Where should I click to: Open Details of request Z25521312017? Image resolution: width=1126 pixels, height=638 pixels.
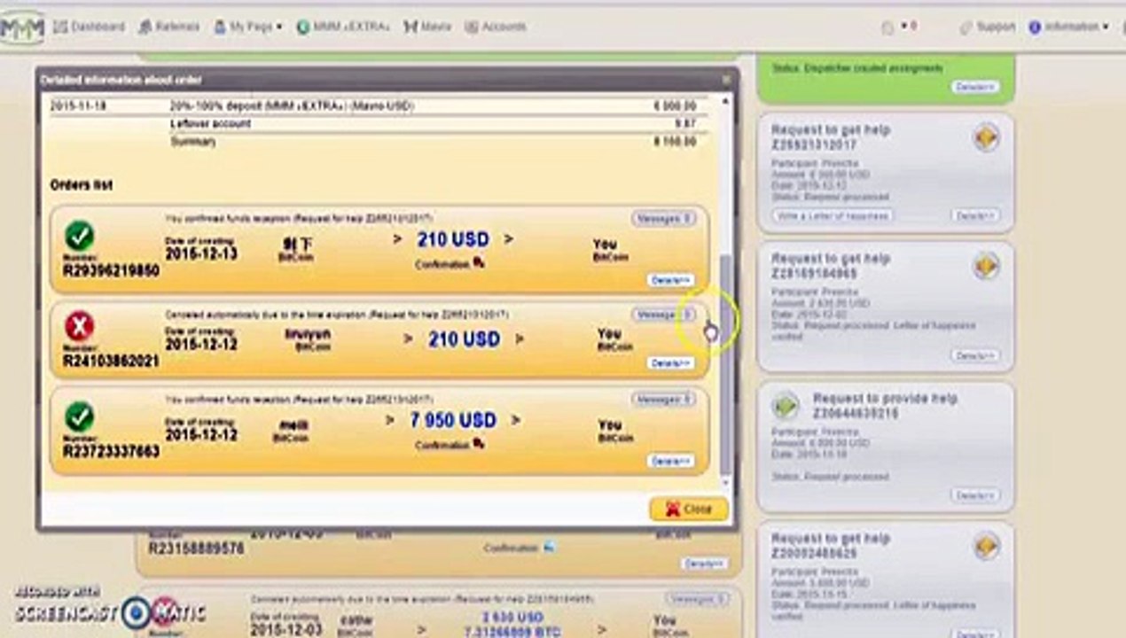click(975, 215)
